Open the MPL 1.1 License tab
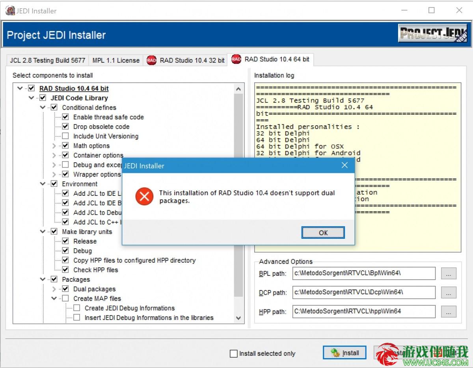The width and height of the screenshot is (473, 368). (x=116, y=60)
